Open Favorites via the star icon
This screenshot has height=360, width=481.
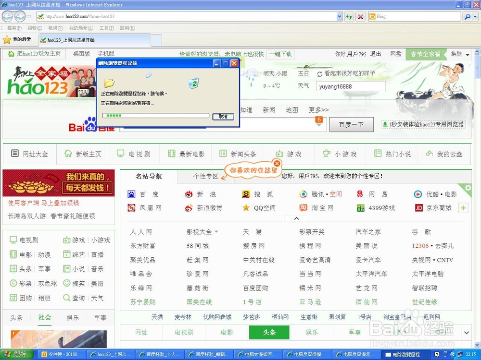tap(7, 39)
